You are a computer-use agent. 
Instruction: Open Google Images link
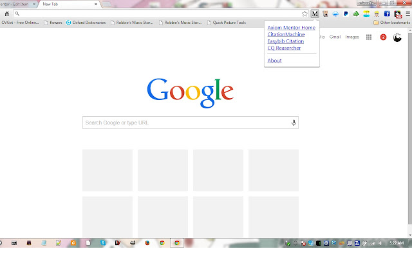(x=352, y=37)
